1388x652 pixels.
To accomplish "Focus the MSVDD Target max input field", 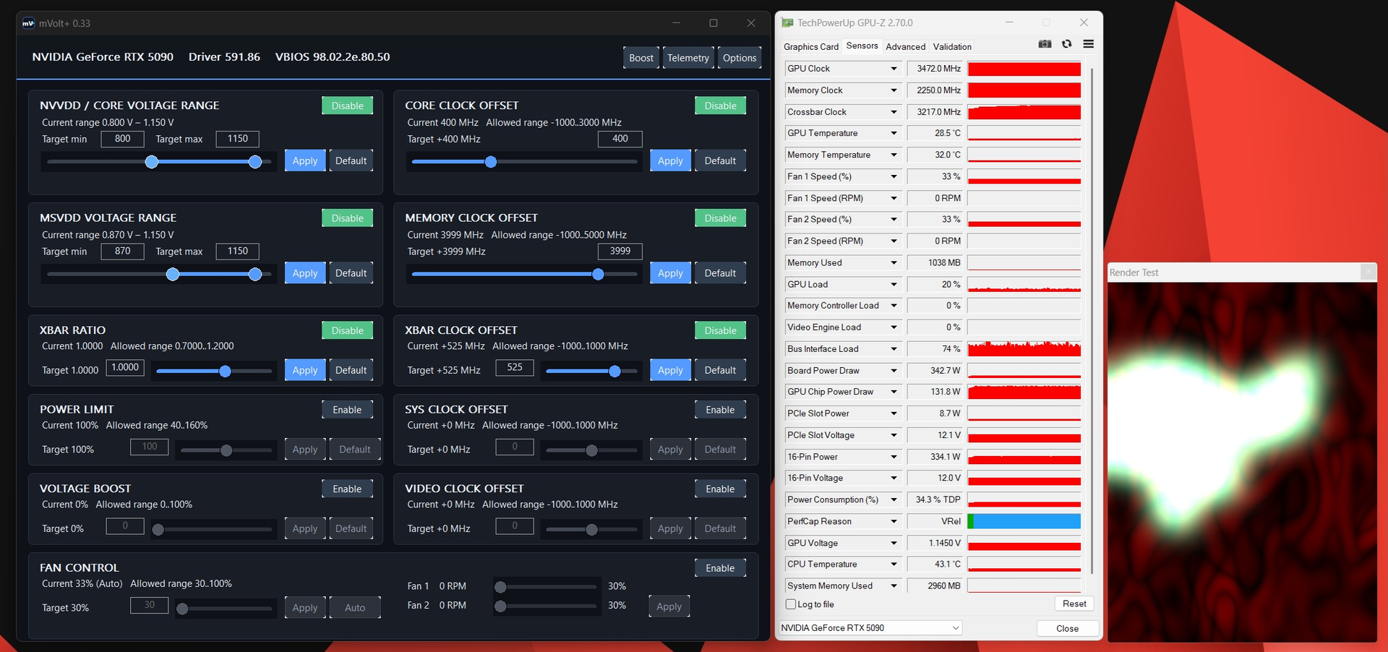I will click(238, 252).
